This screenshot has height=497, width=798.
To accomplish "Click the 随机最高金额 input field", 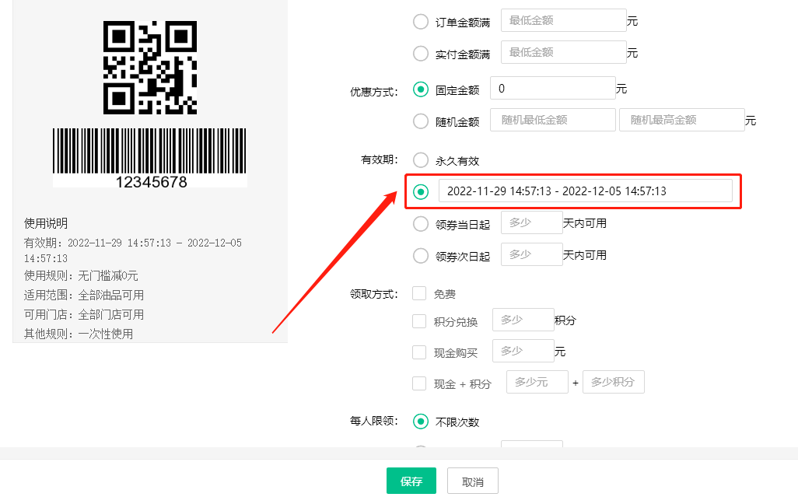I will [681, 120].
